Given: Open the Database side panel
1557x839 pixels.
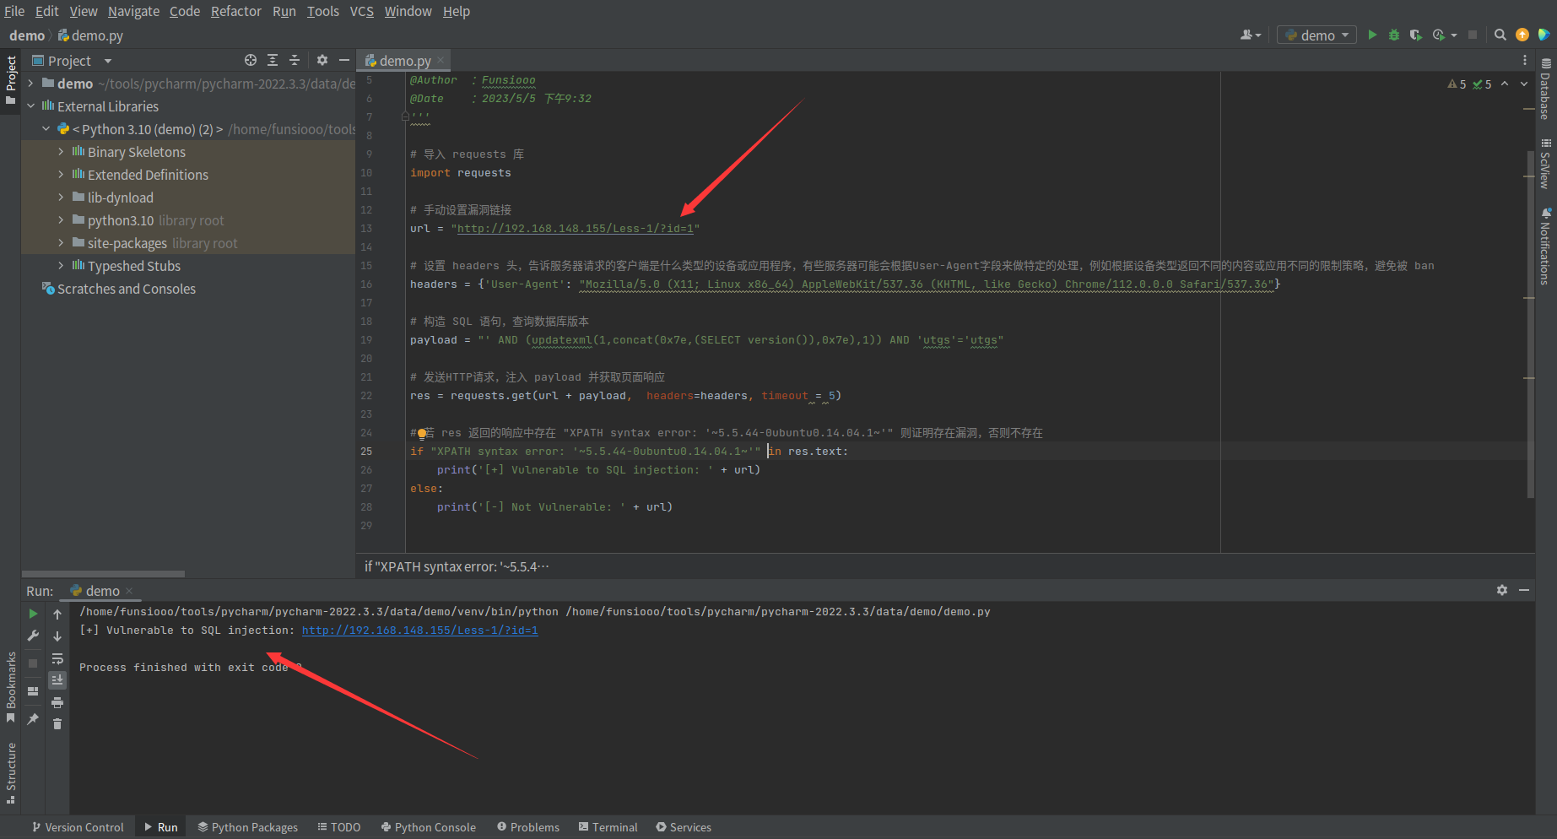Looking at the screenshot, I should [1545, 89].
